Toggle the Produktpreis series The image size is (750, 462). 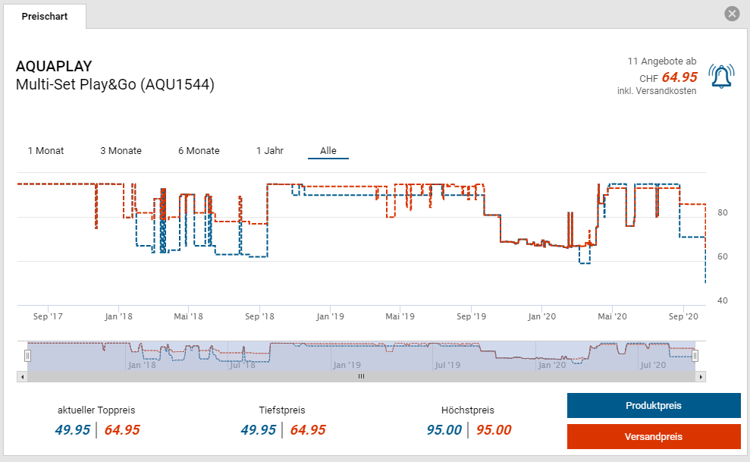653,406
